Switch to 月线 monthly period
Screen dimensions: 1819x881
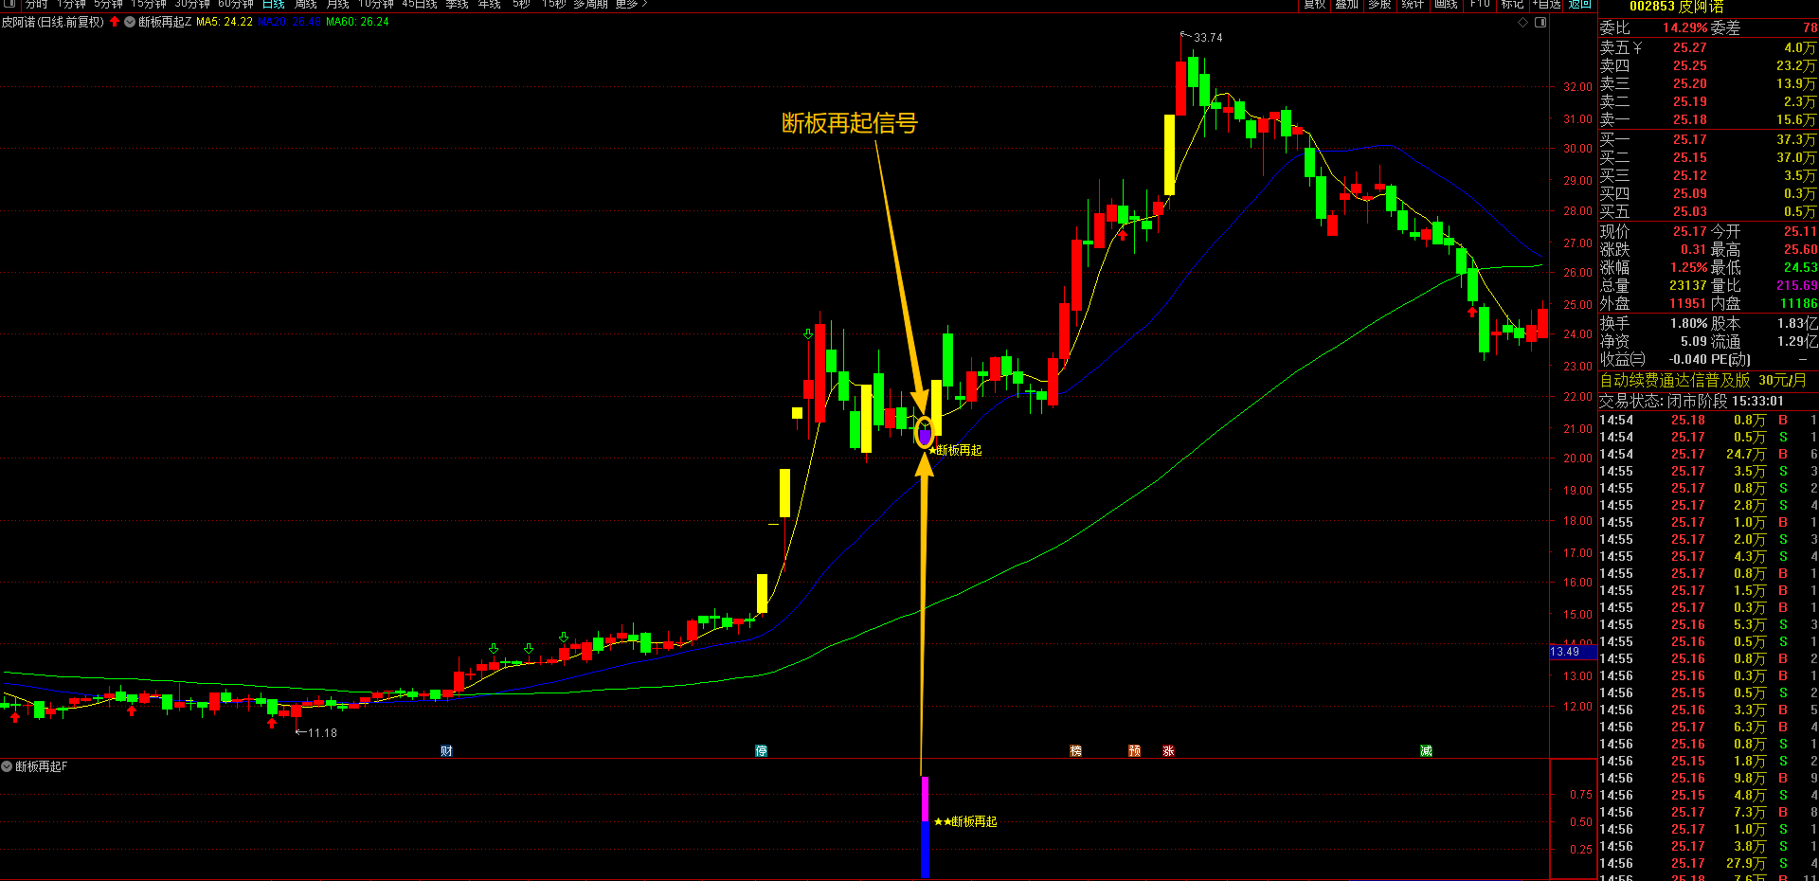pyautogui.click(x=337, y=4)
